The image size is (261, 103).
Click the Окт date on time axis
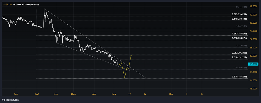click(171, 94)
